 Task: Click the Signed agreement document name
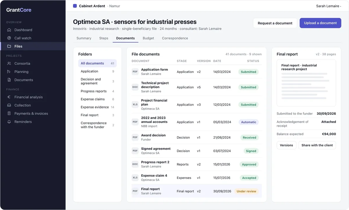coord(156,149)
